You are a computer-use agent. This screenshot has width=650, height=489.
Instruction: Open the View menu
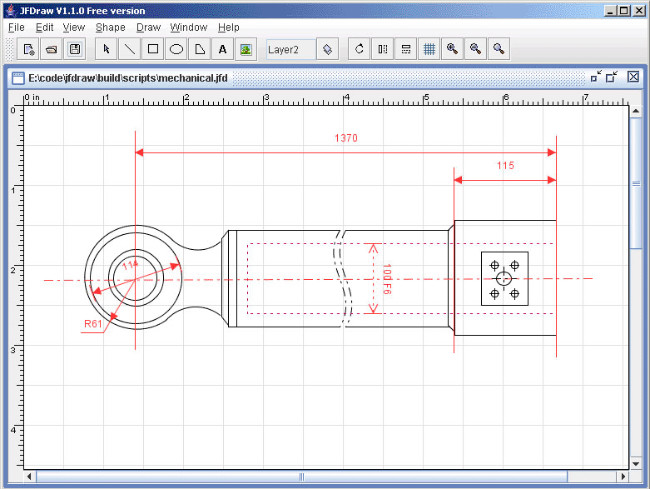pyautogui.click(x=74, y=27)
